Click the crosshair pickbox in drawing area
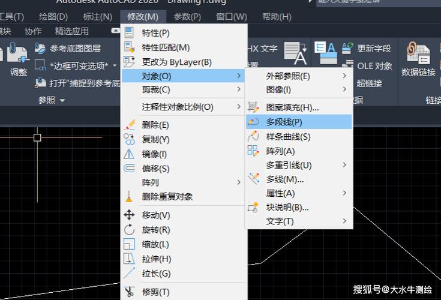Image resolution: width=441 pixels, height=300 pixels. 37,137
